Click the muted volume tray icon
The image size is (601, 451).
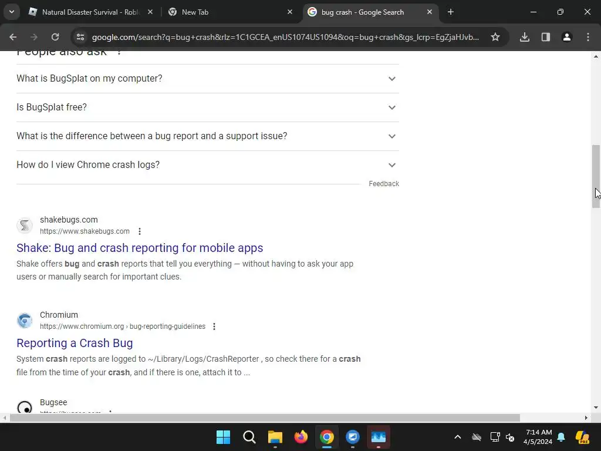[x=510, y=437]
